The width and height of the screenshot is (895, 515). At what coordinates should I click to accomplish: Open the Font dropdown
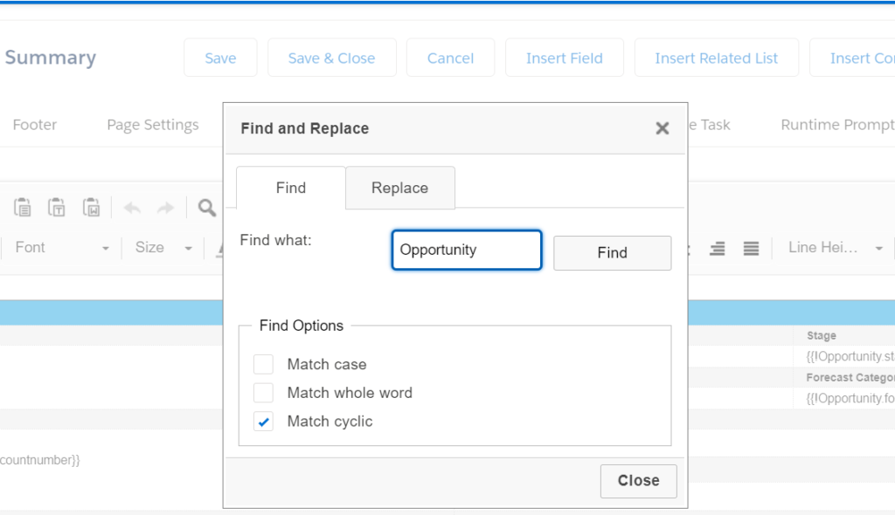pyautogui.click(x=61, y=248)
